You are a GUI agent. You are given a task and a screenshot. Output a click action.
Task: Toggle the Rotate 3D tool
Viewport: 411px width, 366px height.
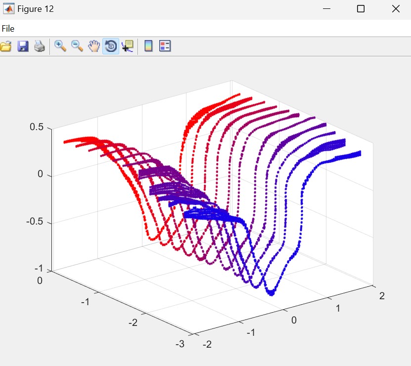point(111,46)
